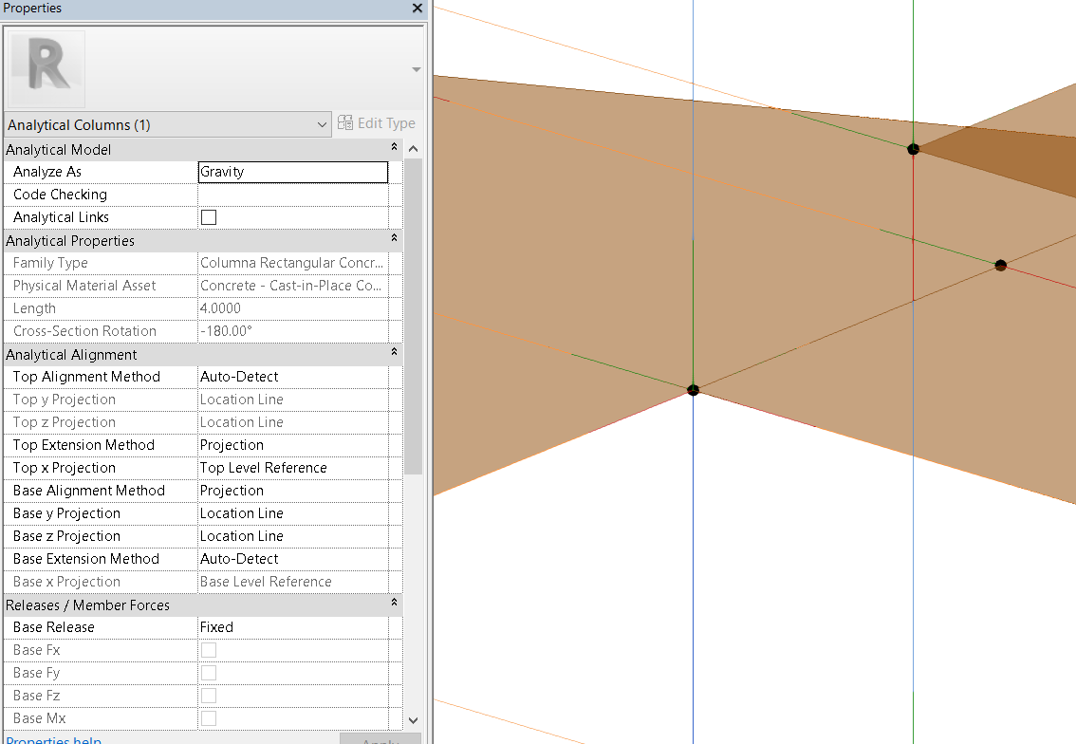Select the Analyze As value field showing Gravity
This screenshot has height=744, width=1076.
pos(291,172)
